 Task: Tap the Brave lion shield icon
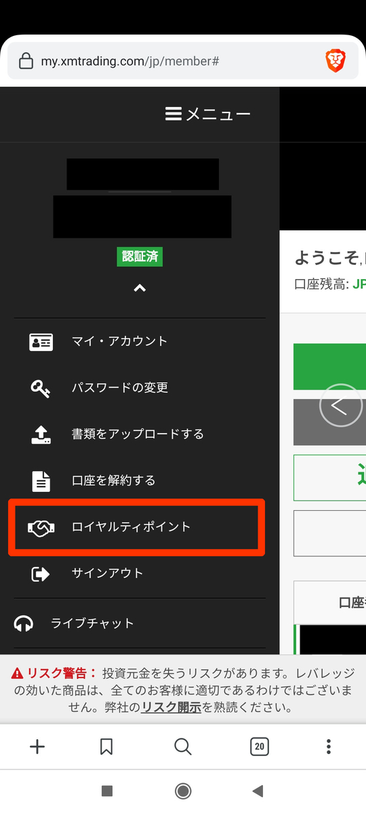[335, 62]
